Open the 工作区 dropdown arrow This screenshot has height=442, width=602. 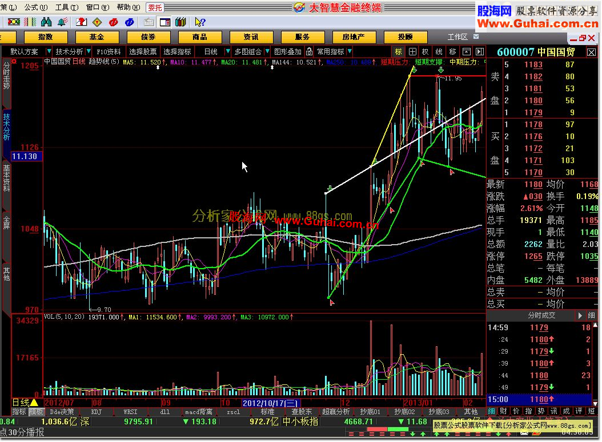(476, 37)
